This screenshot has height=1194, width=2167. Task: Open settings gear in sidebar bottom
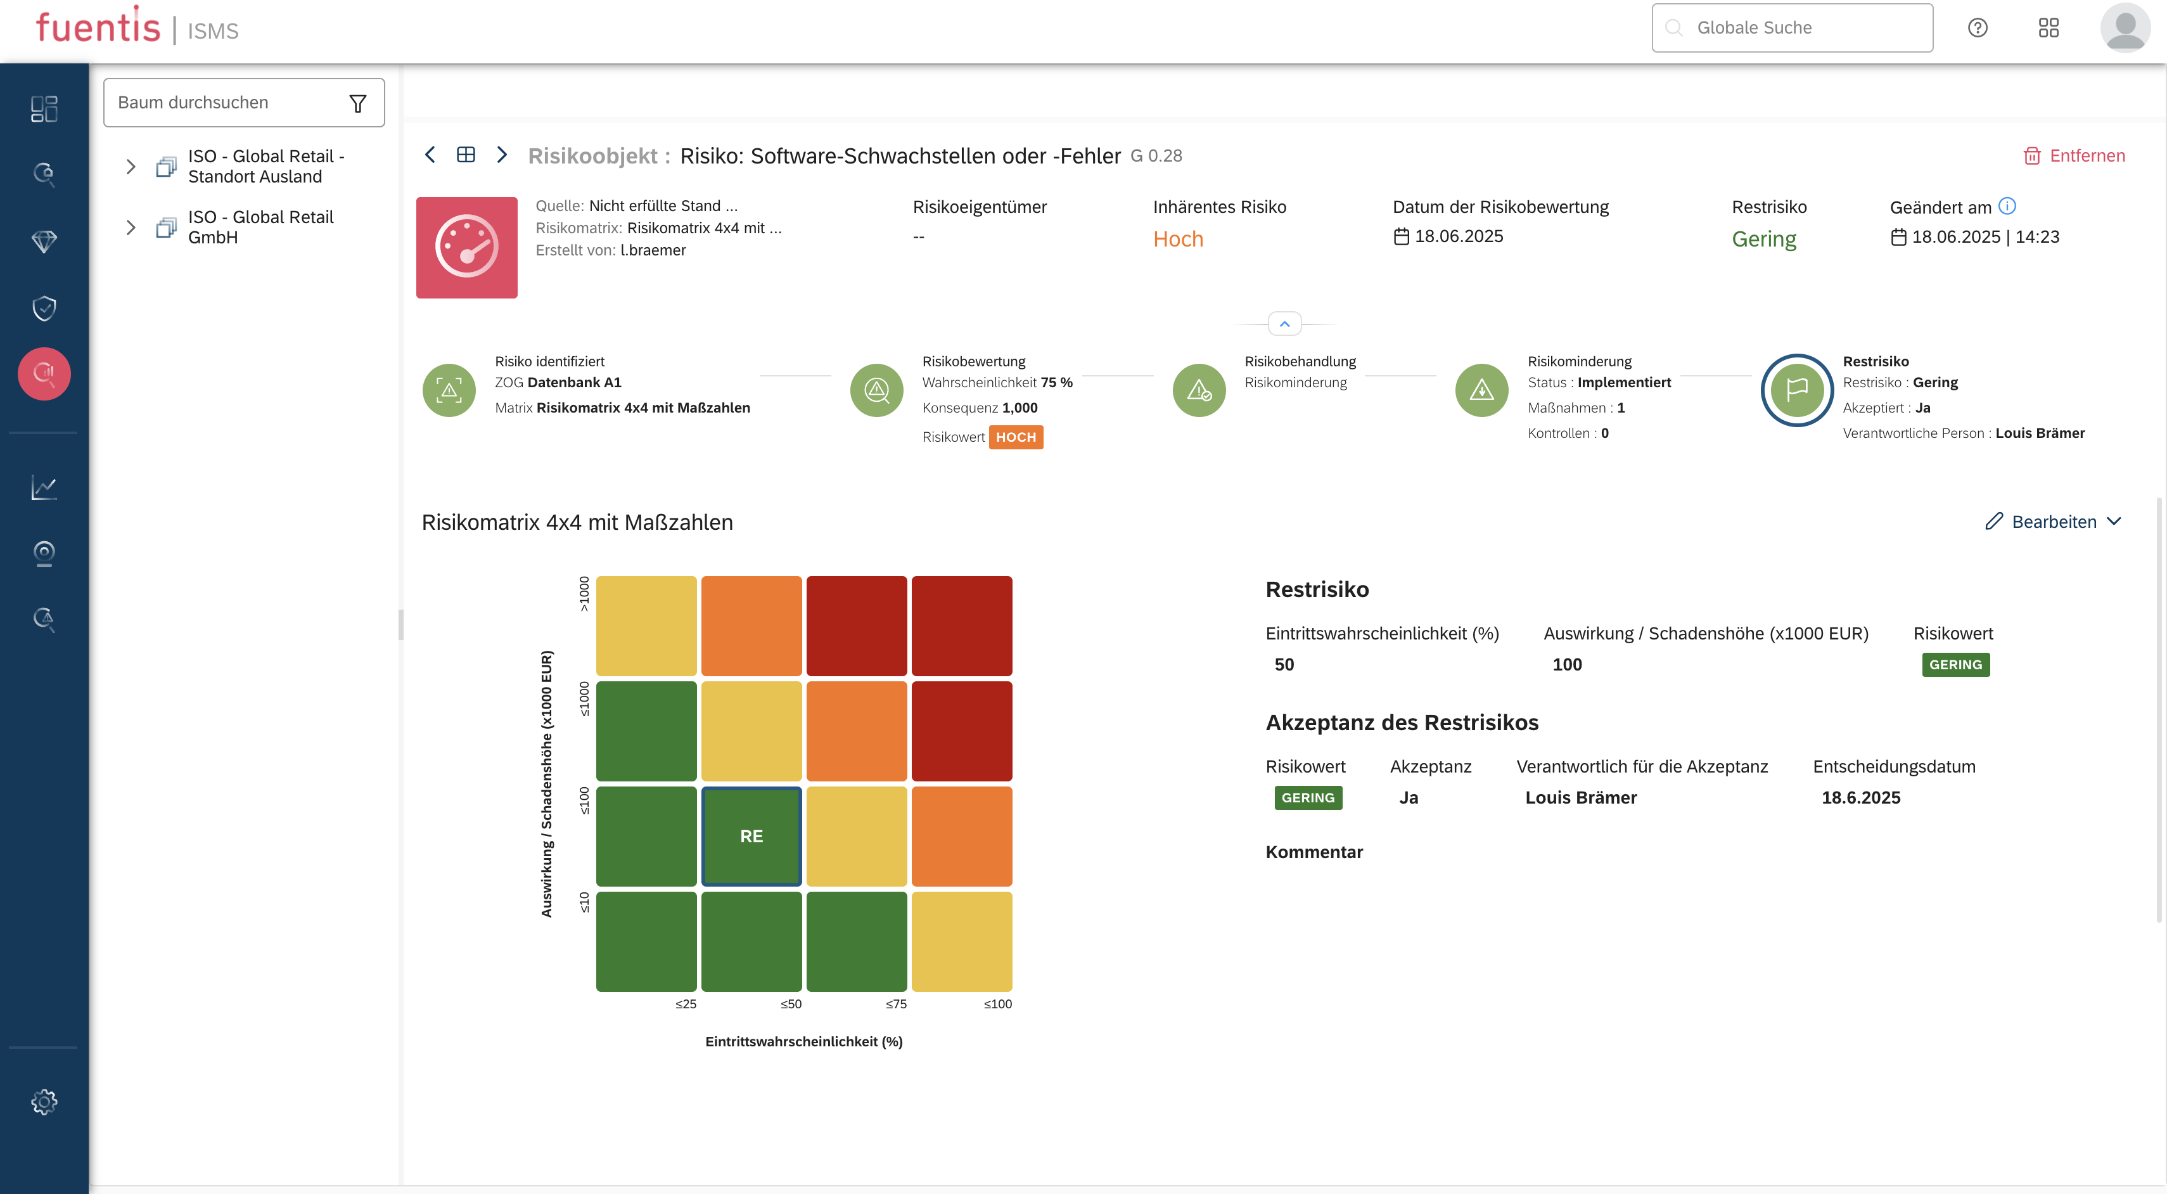point(44,1101)
